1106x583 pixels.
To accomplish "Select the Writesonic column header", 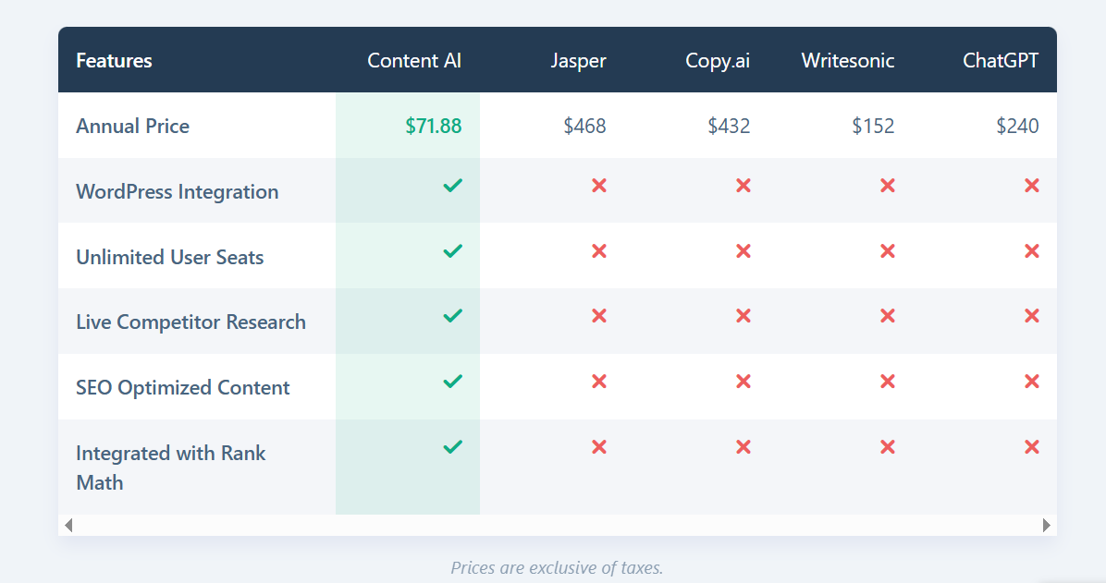I will [x=847, y=60].
